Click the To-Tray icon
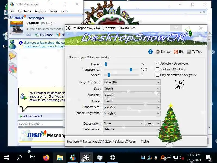Image resolution: width=217 pixels, height=163 pixels. [x=189, y=52]
